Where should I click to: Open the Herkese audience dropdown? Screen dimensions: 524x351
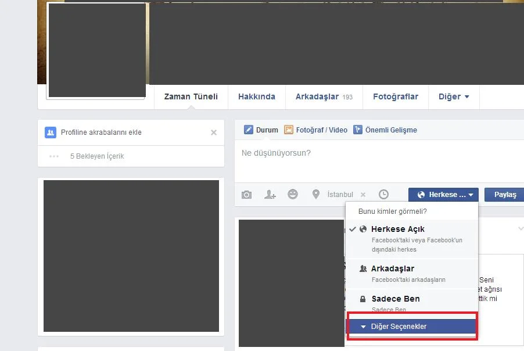pyautogui.click(x=443, y=195)
